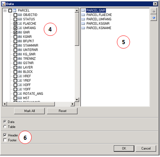
Task: Click the vertical scrollbar thumb of field tree
Action: pyautogui.click(x=77, y=29)
